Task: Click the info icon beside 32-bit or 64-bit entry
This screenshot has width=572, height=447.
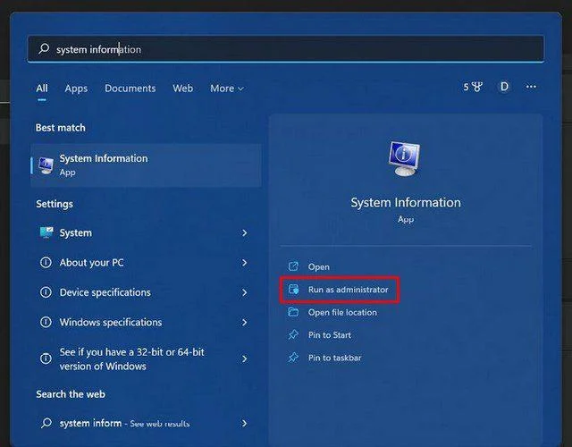Action: tap(46, 358)
